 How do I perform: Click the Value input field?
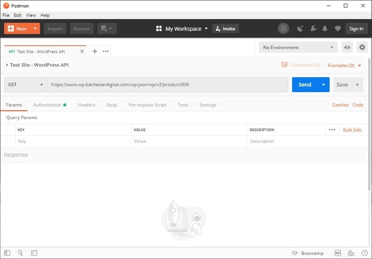[x=189, y=141]
